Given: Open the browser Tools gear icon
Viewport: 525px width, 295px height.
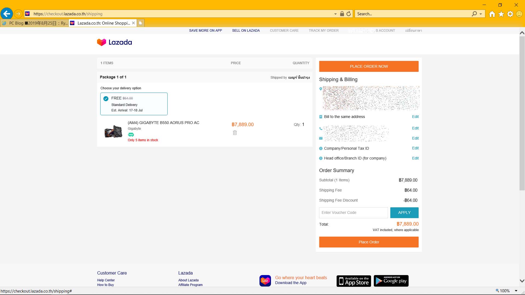Looking at the screenshot, I should (x=510, y=14).
